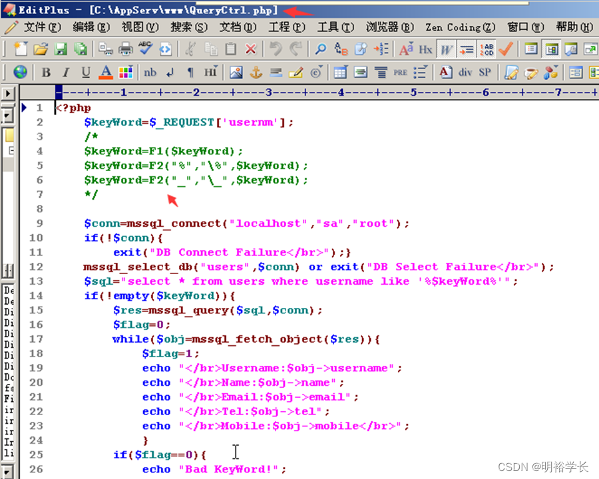Apply italic tag with I icon
Screen dimensions: 599x479
tap(66, 72)
